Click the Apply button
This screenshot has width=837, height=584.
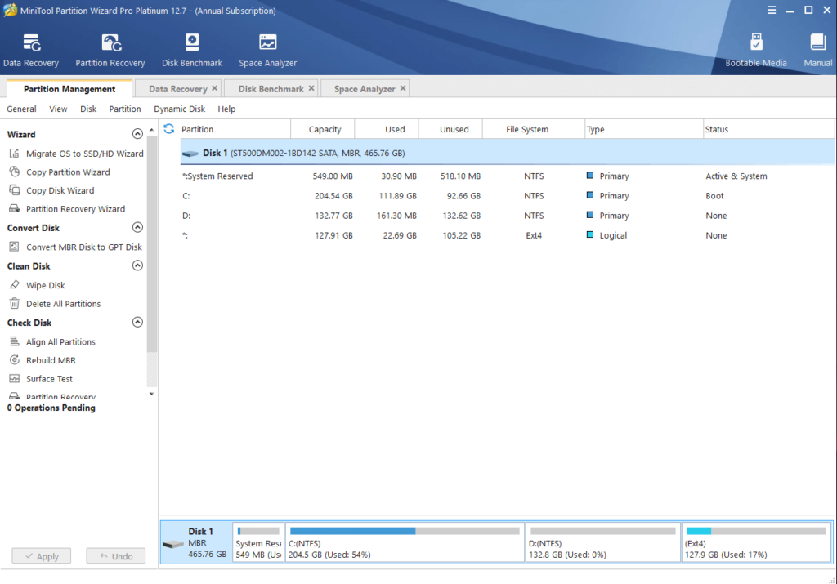click(x=42, y=556)
